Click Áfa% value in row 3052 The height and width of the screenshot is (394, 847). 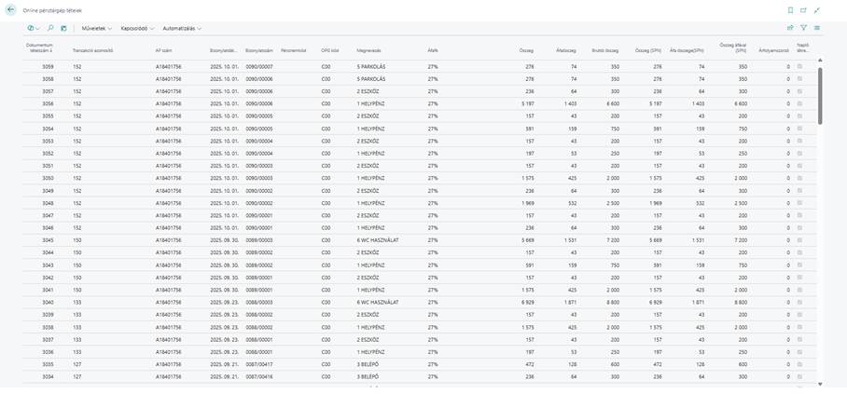click(433, 154)
